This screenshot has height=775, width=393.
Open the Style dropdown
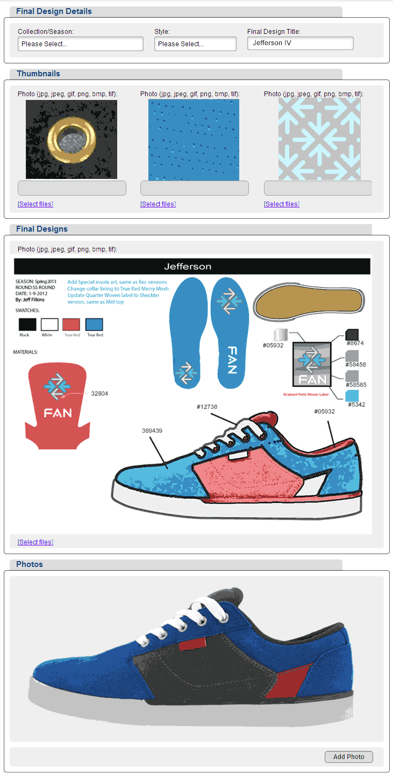coord(195,44)
